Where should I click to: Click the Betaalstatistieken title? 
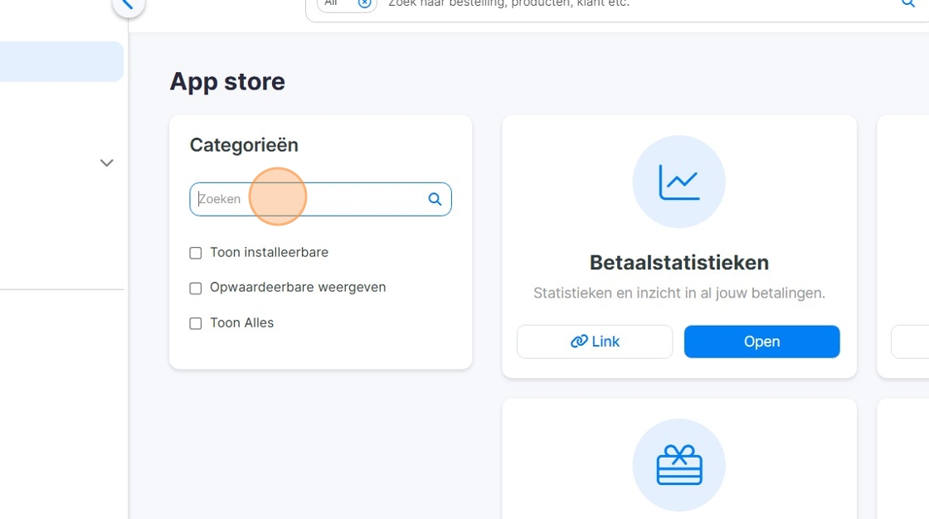679,263
